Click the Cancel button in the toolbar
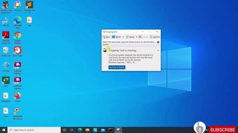238x133 pixels. (x=143, y=37)
